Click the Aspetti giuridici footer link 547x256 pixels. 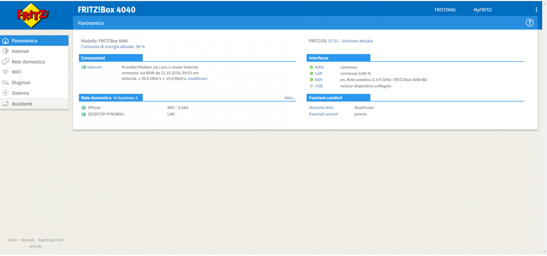(x=51, y=240)
